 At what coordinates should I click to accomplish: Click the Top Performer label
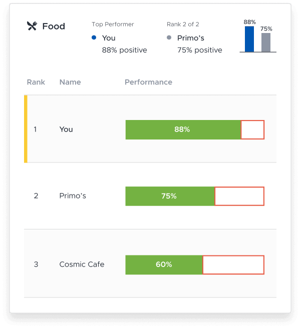coord(113,24)
